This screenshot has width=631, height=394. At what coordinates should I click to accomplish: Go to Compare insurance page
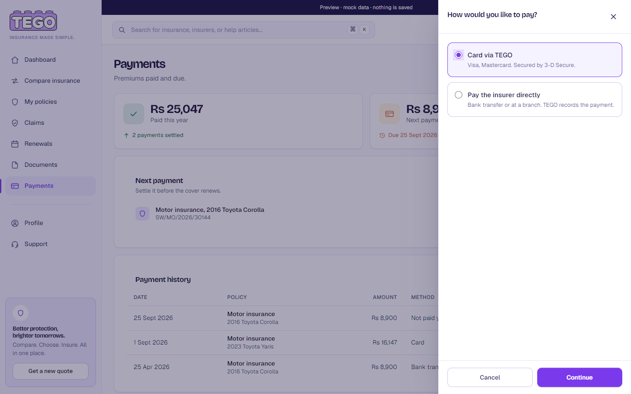point(50,81)
